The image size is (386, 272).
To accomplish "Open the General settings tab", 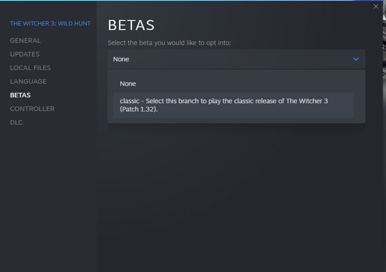I will (26, 40).
